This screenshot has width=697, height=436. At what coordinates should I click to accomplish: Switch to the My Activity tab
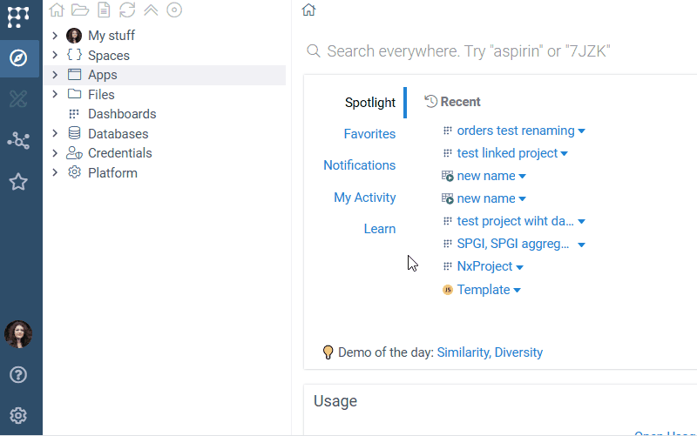coord(364,198)
